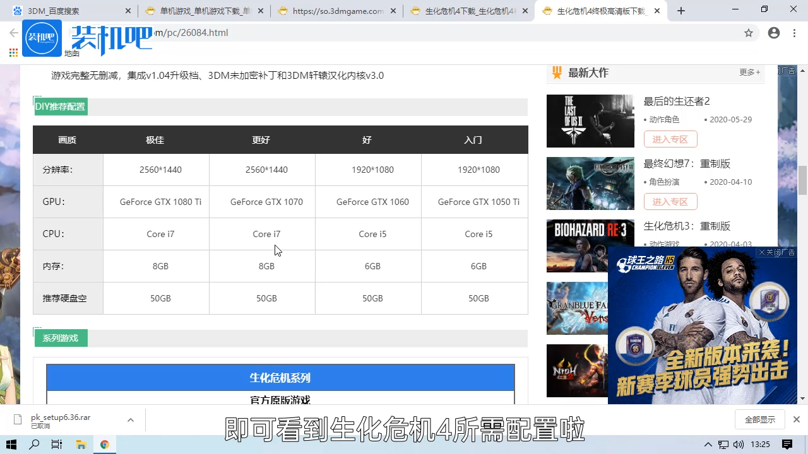Open Windows search in the taskbar

click(34, 445)
